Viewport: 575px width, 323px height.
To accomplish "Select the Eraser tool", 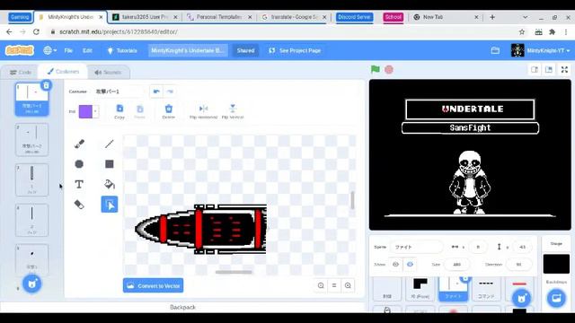I will [x=79, y=205].
